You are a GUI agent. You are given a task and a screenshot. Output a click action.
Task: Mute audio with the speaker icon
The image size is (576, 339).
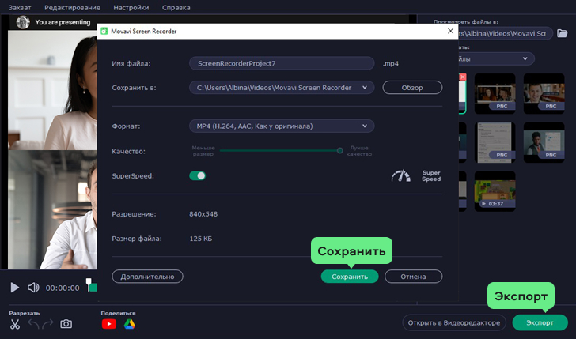tap(33, 288)
